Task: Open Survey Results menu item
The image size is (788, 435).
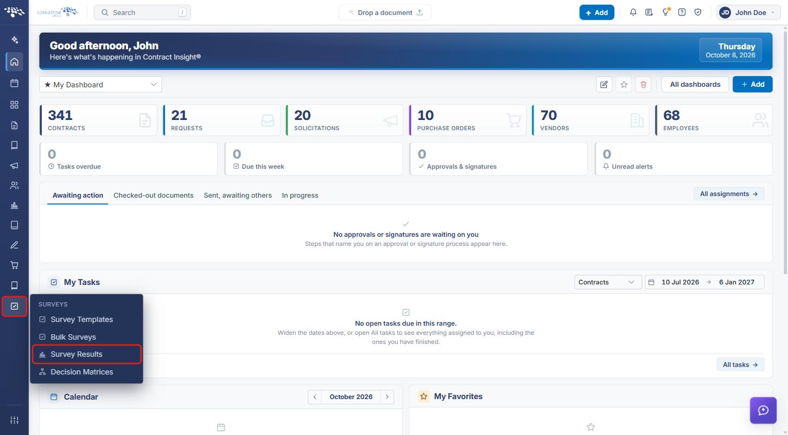Action: [x=87, y=354]
